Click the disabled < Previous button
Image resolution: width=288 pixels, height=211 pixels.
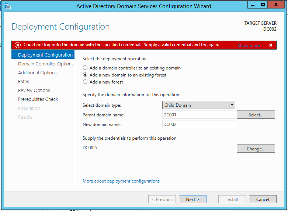(162, 199)
